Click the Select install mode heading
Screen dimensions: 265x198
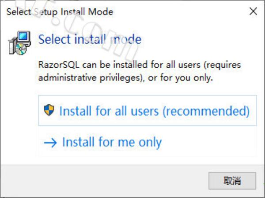(90, 39)
